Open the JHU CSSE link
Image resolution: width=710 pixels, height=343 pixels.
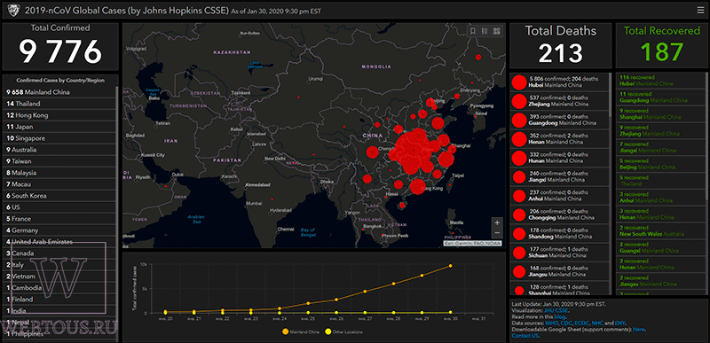[556, 310]
